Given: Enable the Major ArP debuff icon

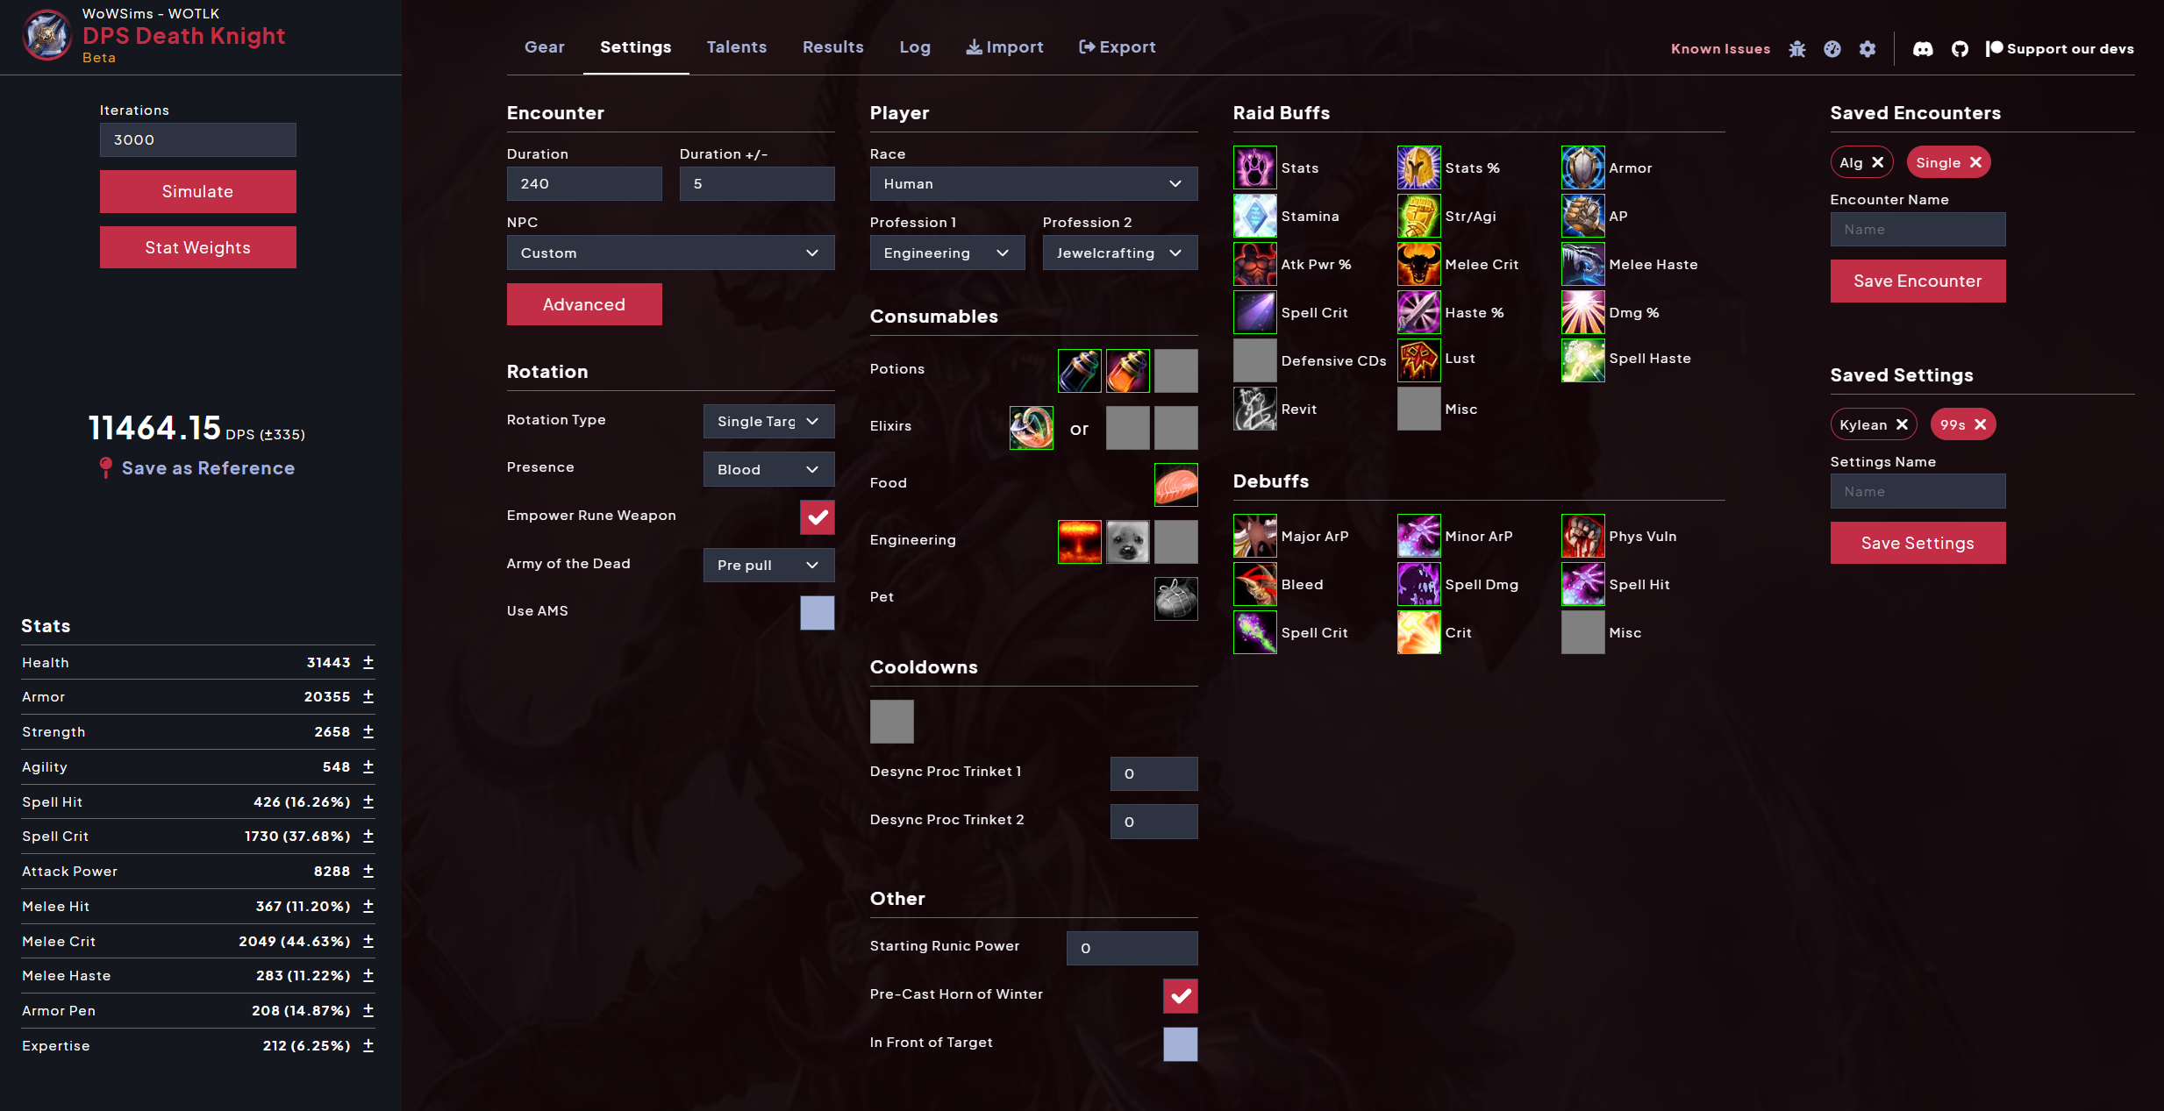Looking at the screenshot, I should pyautogui.click(x=1254, y=536).
